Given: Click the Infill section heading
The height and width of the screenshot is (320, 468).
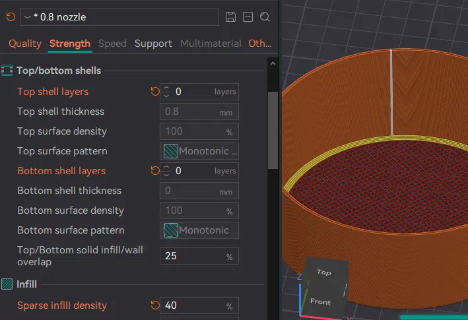Looking at the screenshot, I should click(x=26, y=284).
